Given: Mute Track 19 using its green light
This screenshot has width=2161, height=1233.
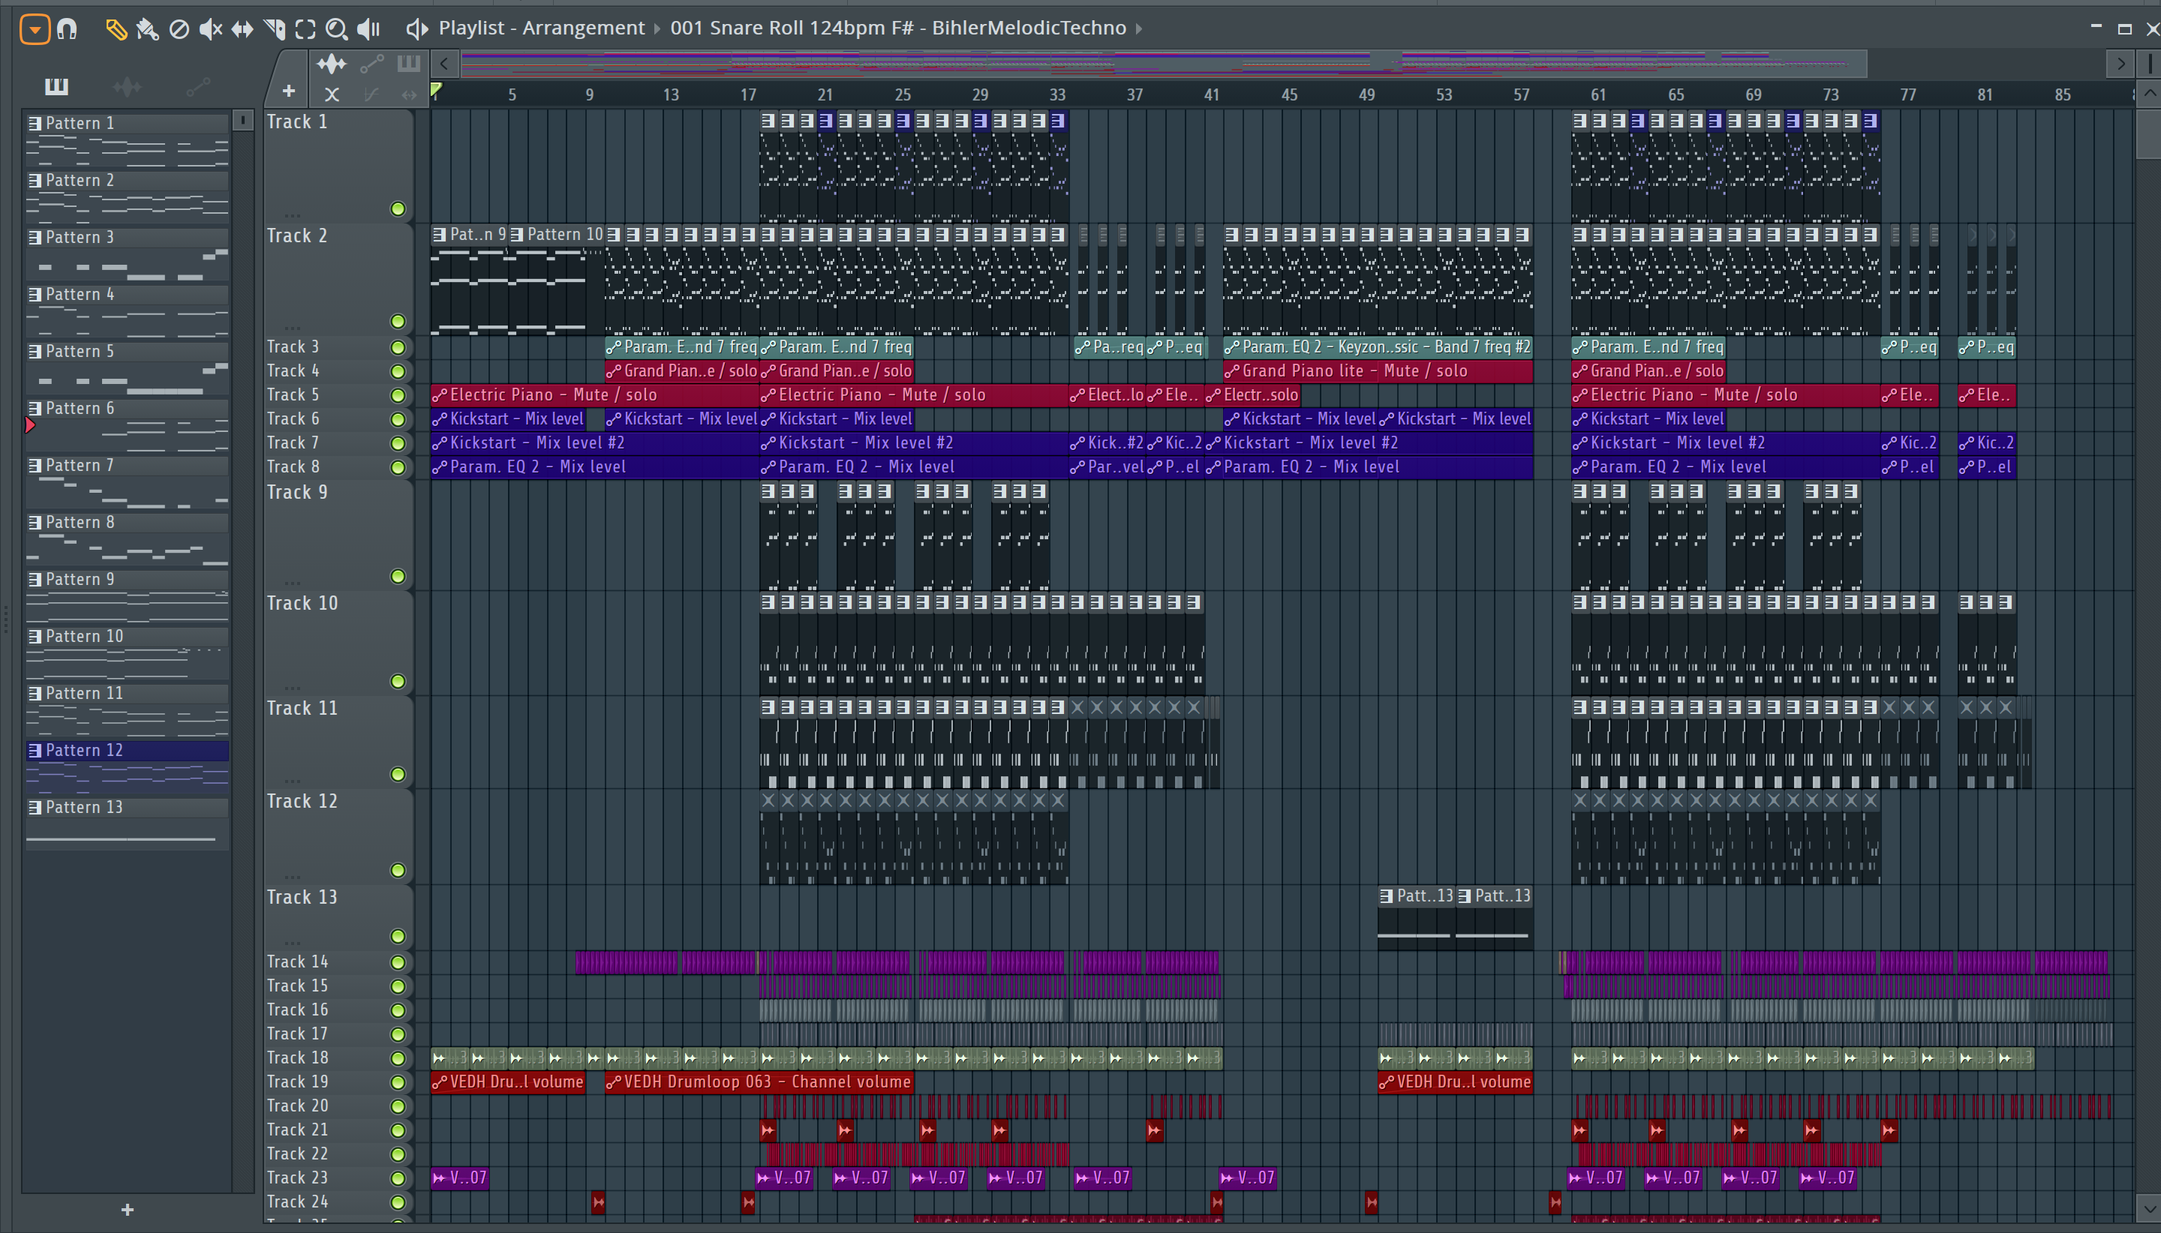Looking at the screenshot, I should point(397,1082).
